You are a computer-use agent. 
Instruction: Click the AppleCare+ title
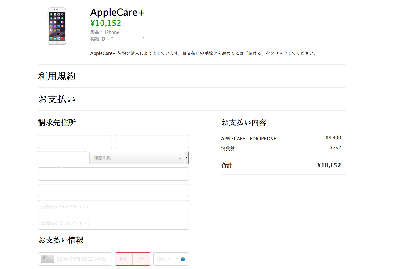[117, 13]
